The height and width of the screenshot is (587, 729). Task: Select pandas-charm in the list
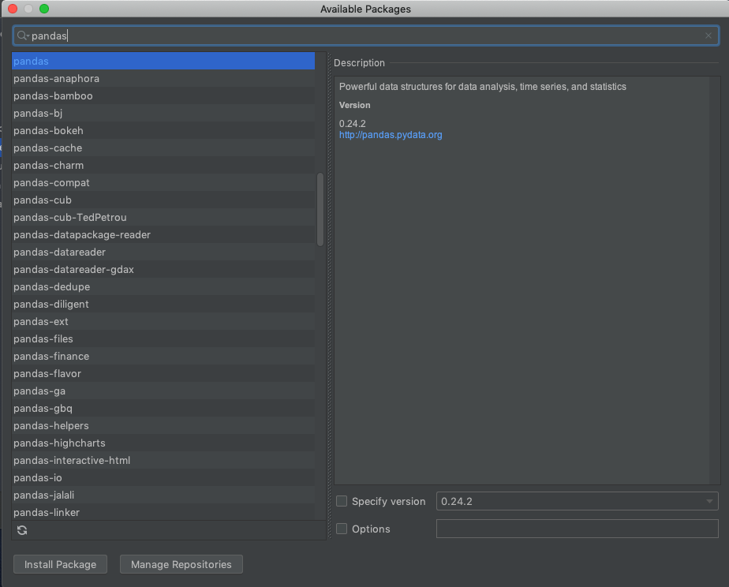[x=163, y=165]
